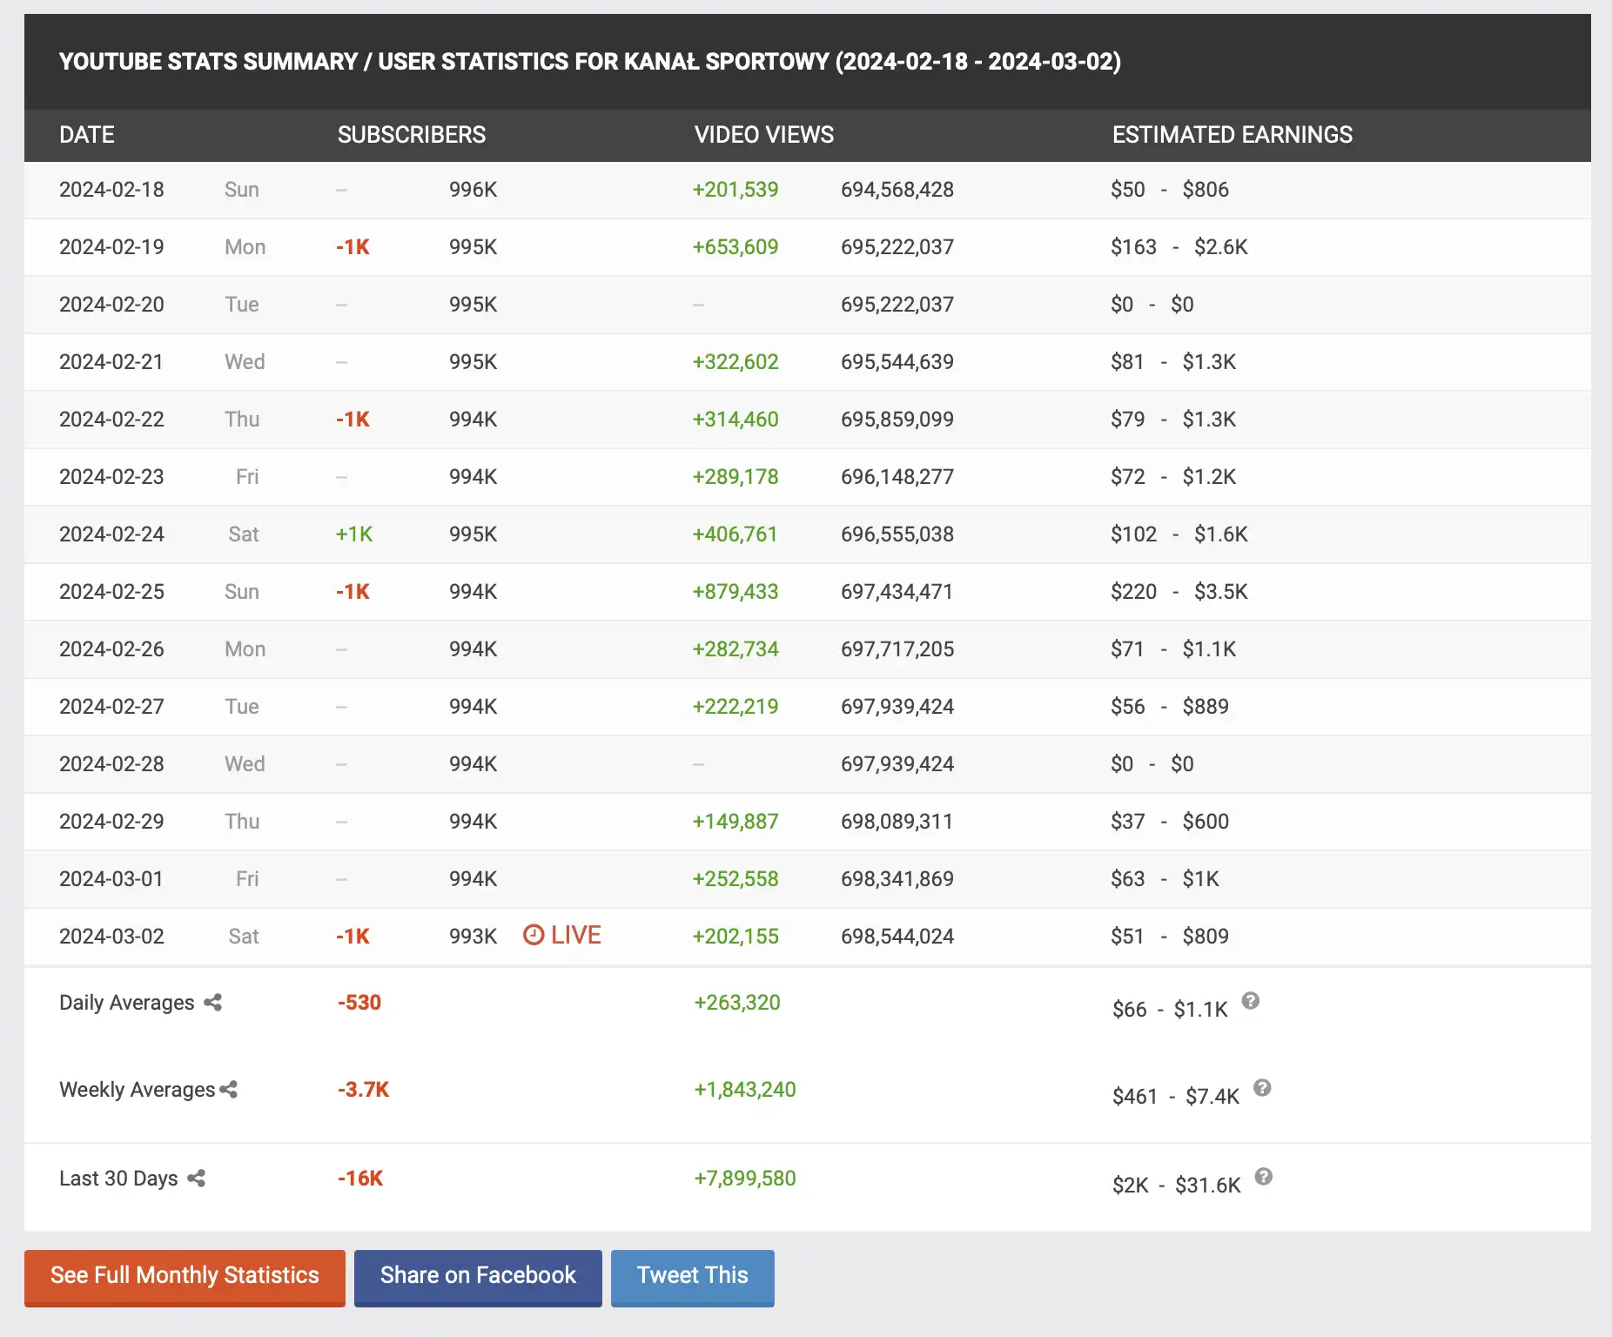Viewport: 1612px width, 1337px height.
Task: Select the SUBSCRIBERS column header
Action: 411,135
